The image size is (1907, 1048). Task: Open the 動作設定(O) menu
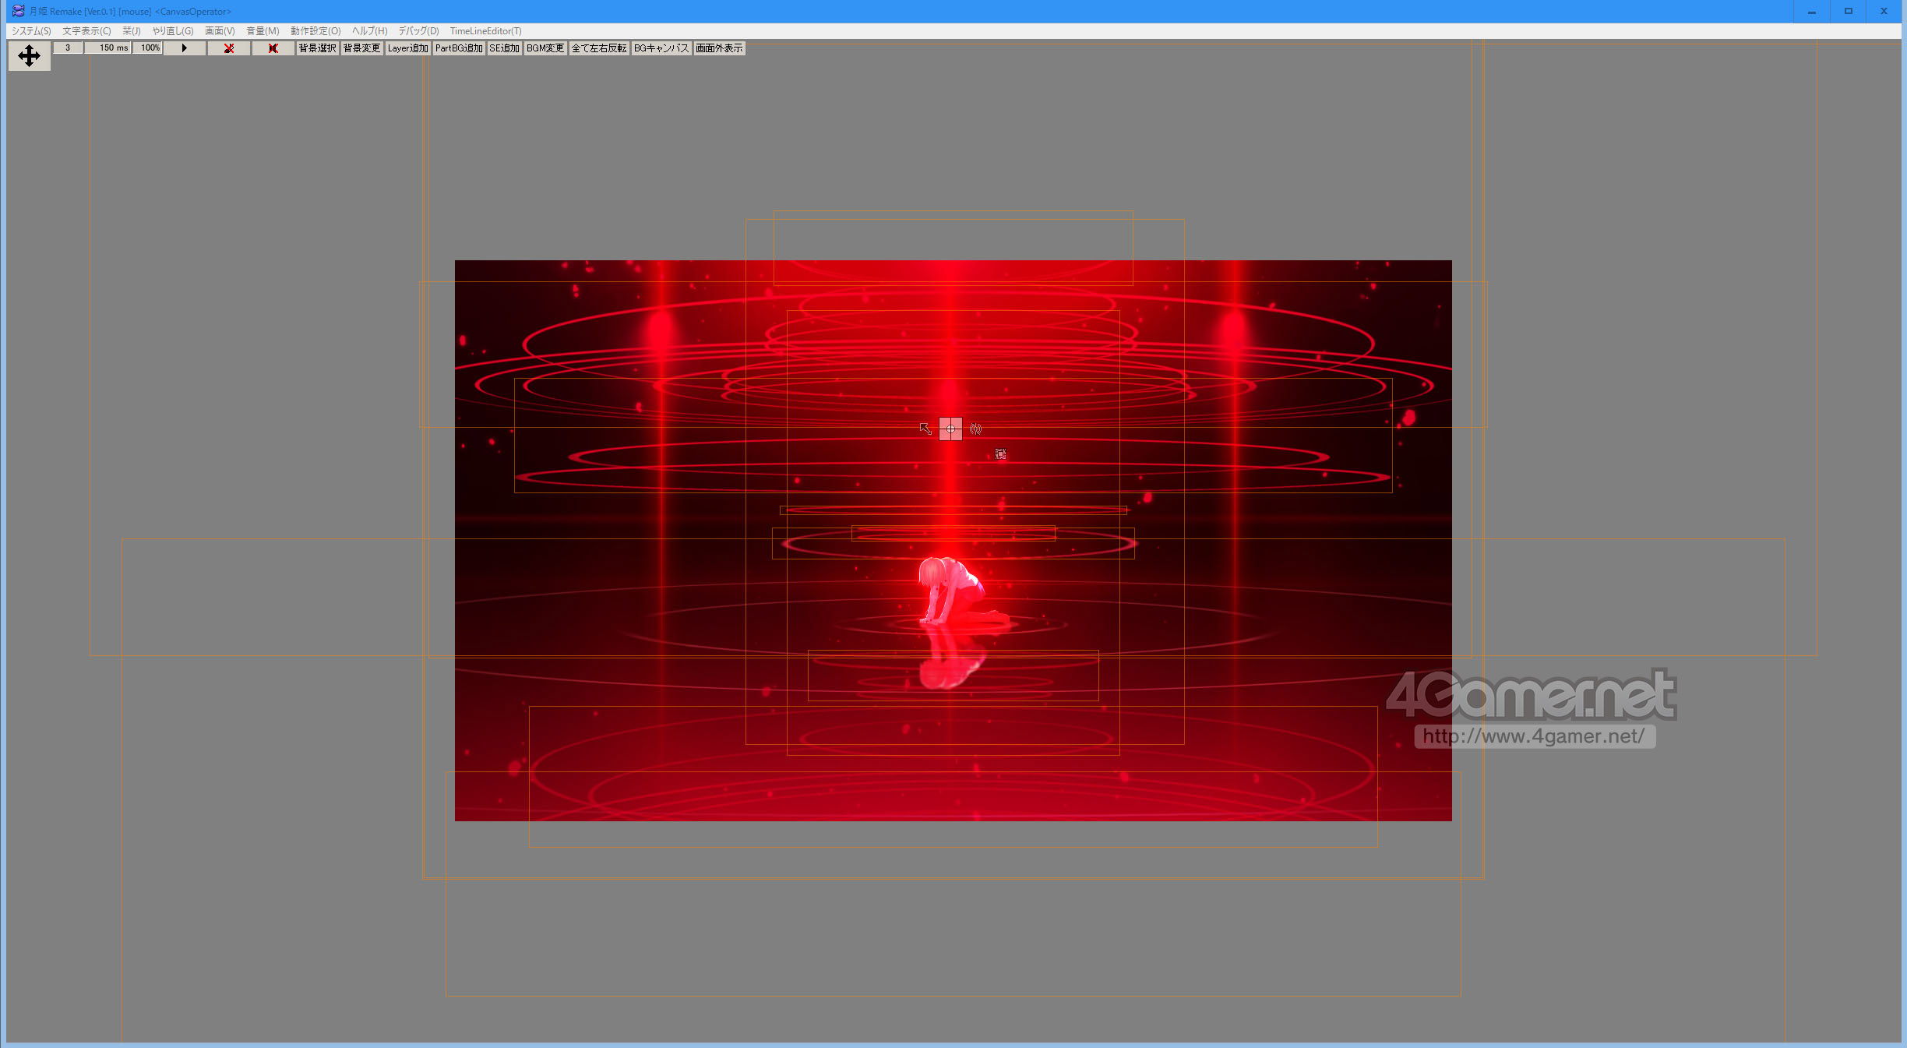coord(315,31)
